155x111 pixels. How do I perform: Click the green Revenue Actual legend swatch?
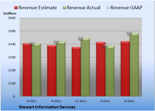pos(64,8)
